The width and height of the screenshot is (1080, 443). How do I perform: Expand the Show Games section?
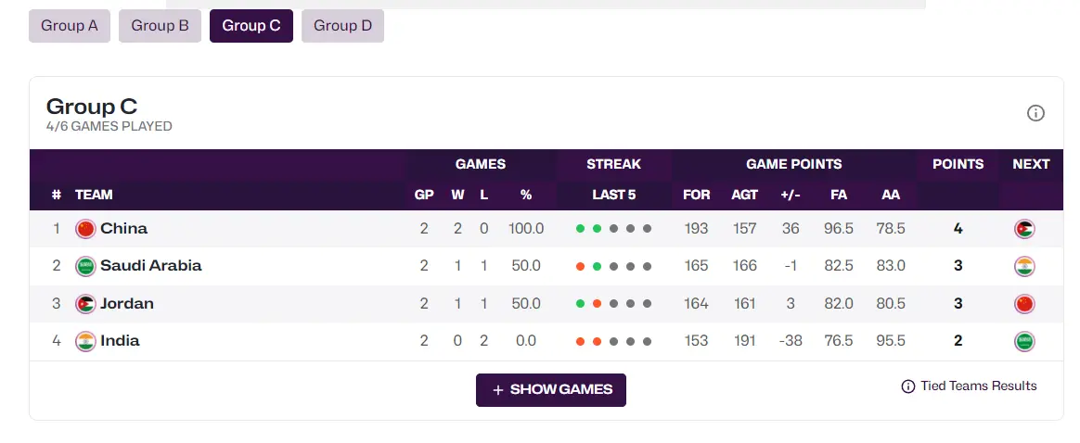click(551, 390)
